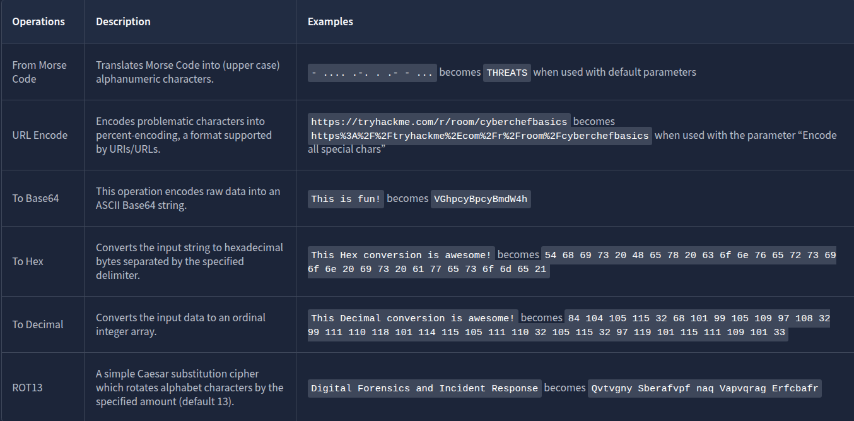Image resolution: width=854 pixels, height=421 pixels.
Task: Click the 'This Hex conversion is awesome!' snippet
Action: (x=401, y=255)
